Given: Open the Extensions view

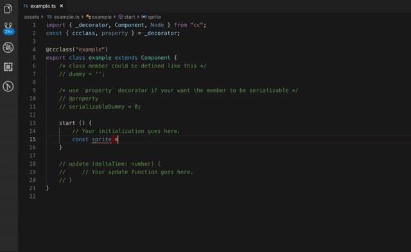Looking at the screenshot, I should pyautogui.click(x=8, y=67).
